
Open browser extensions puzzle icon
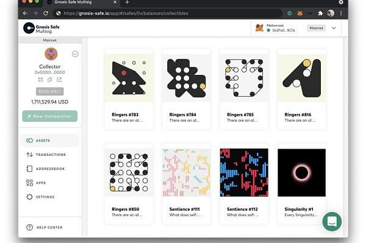pyautogui.click(x=320, y=13)
